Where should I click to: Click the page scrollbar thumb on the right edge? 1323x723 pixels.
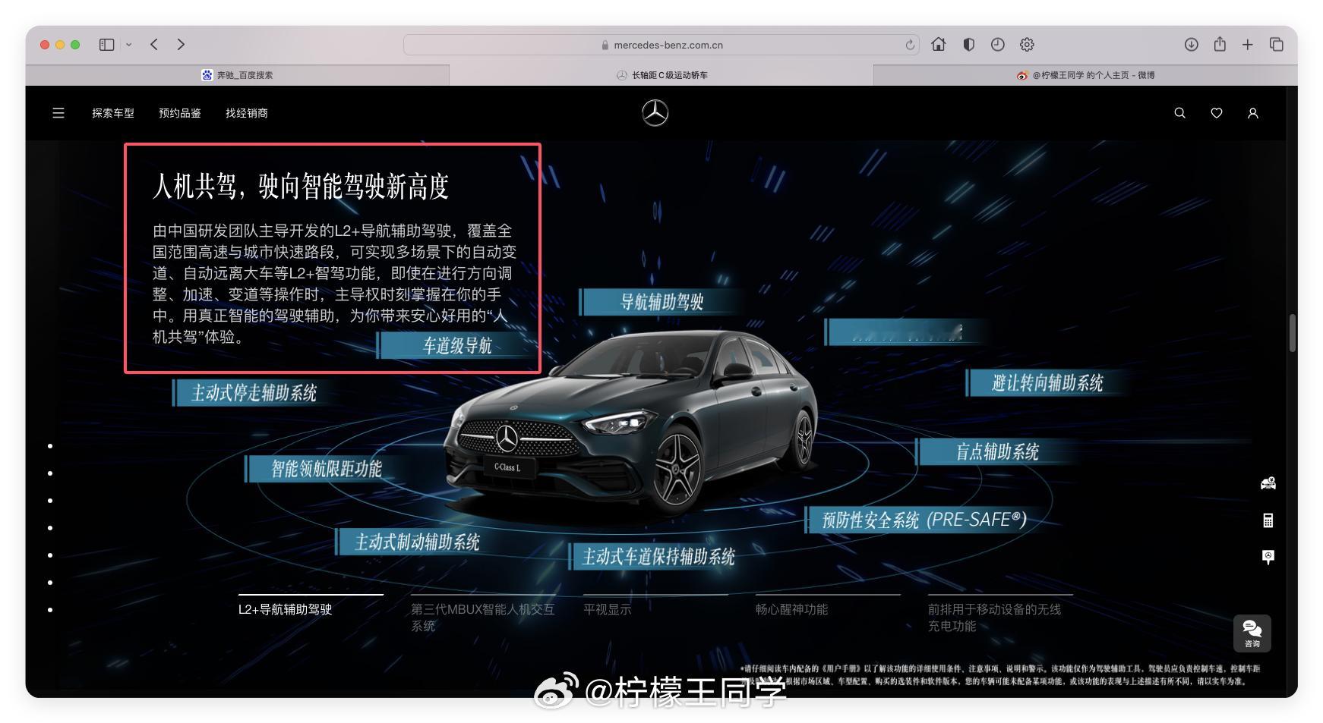click(x=1293, y=332)
